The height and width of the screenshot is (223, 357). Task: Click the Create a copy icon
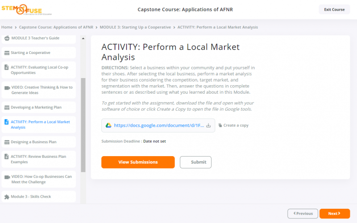220,125
